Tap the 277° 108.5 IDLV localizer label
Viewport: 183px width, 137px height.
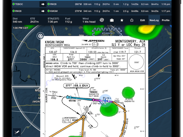(x=77, y=86)
